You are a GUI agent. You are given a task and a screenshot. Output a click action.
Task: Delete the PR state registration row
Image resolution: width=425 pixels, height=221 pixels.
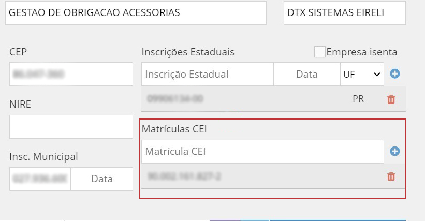(391, 99)
